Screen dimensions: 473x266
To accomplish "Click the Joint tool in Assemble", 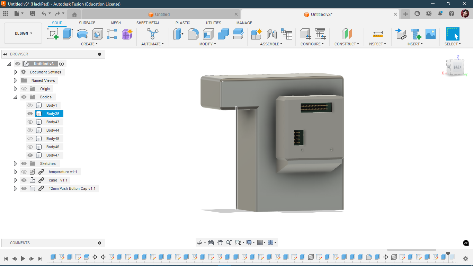I will (272, 34).
